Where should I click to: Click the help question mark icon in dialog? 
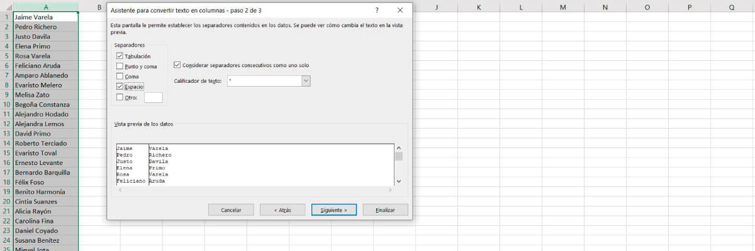coord(377,11)
